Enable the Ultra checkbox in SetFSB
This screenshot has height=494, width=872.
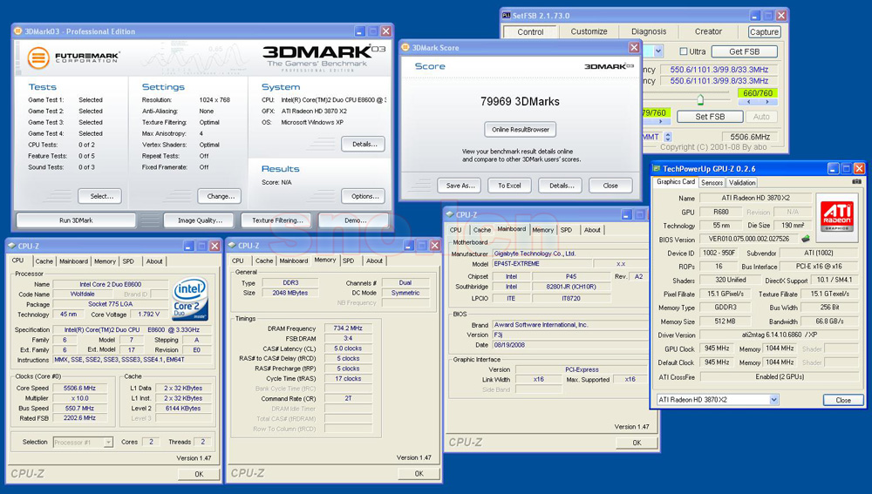click(x=684, y=51)
